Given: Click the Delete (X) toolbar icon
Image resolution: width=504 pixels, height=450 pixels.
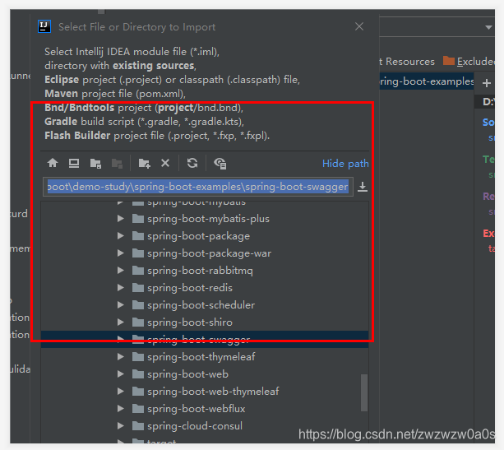Looking at the screenshot, I should pyautogui.click(x=165, y=163).
